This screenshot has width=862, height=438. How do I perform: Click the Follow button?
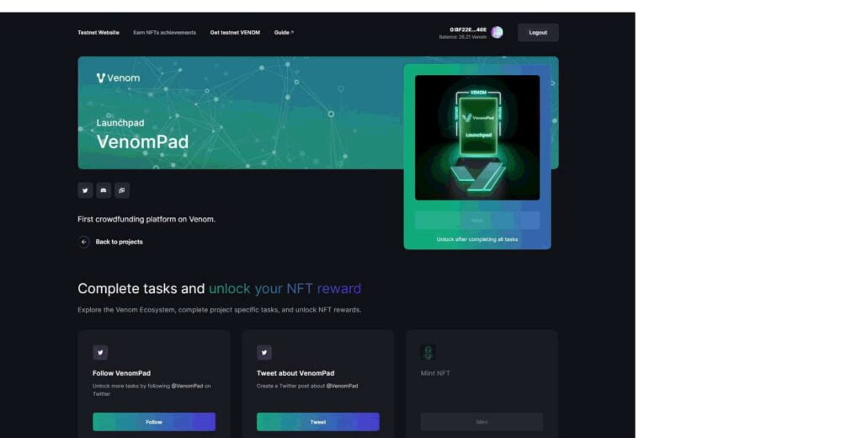coord(154,422)
